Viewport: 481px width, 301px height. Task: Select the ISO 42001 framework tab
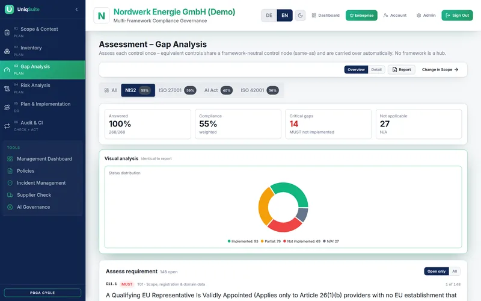260,90
